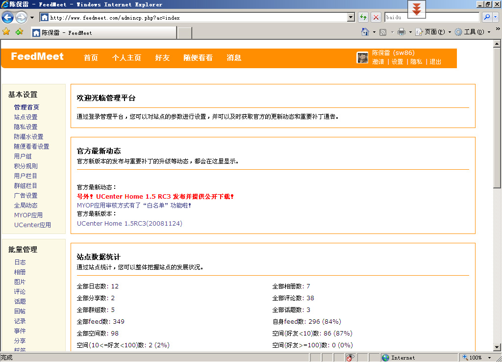Image resolution: width=502 pixels, height=362 pixels.
Task: Click the 退出 logout link
Action: pyautogui.click(x=435, y=62)
